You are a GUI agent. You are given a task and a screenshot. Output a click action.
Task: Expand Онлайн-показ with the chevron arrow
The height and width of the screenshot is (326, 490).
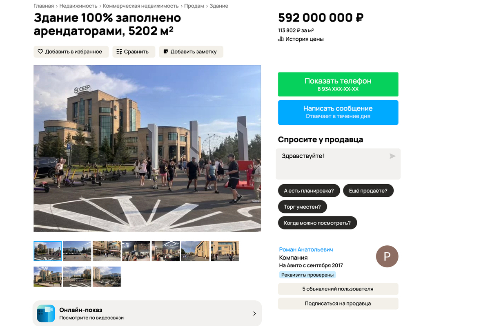click(254, 313)
